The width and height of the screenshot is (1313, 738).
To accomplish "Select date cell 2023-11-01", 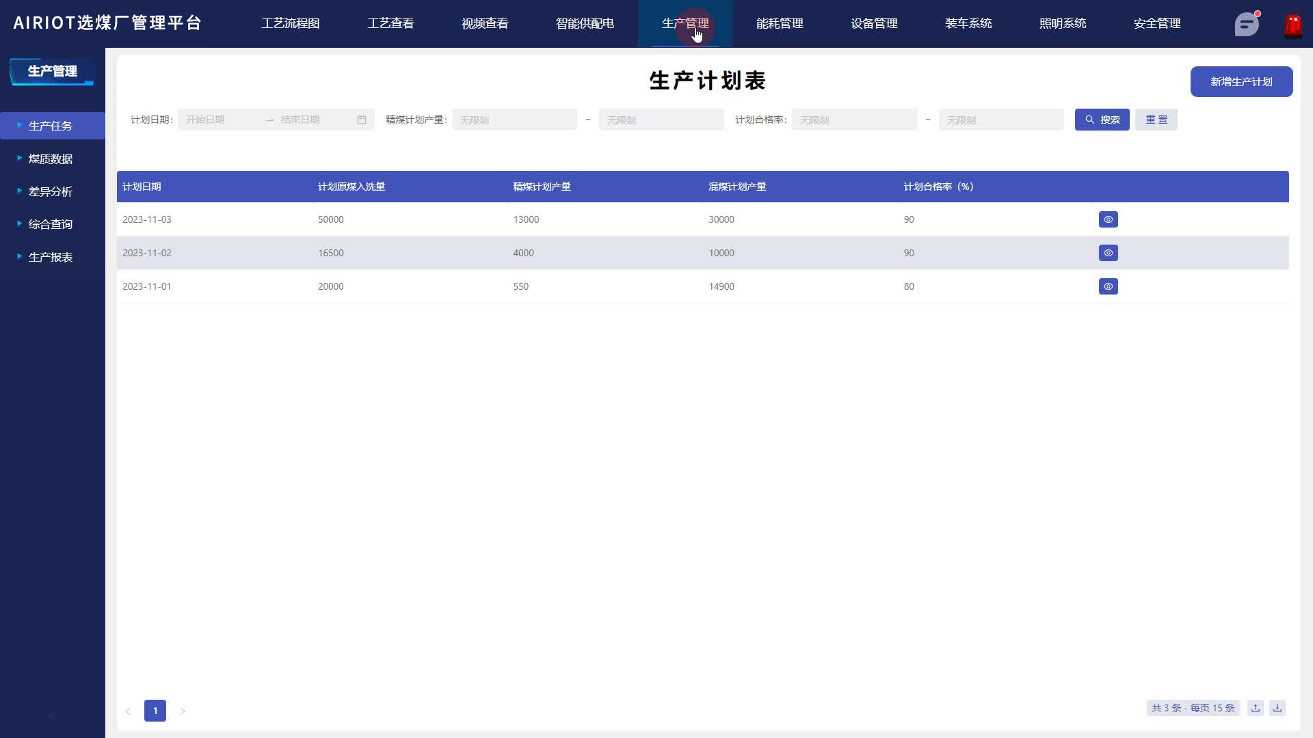I will point(147,286).
